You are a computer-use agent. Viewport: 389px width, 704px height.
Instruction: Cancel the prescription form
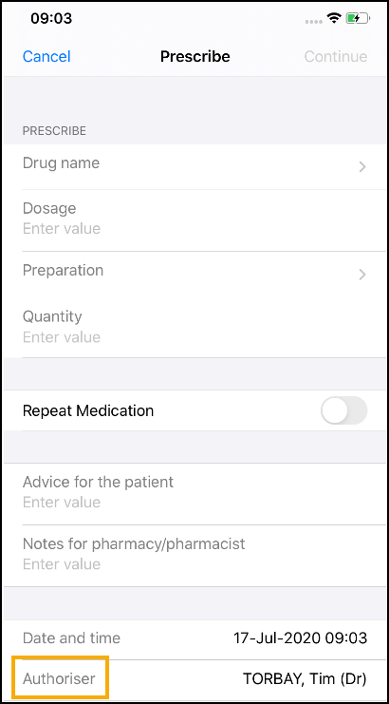pyautogui.click(x=46, y=57)
